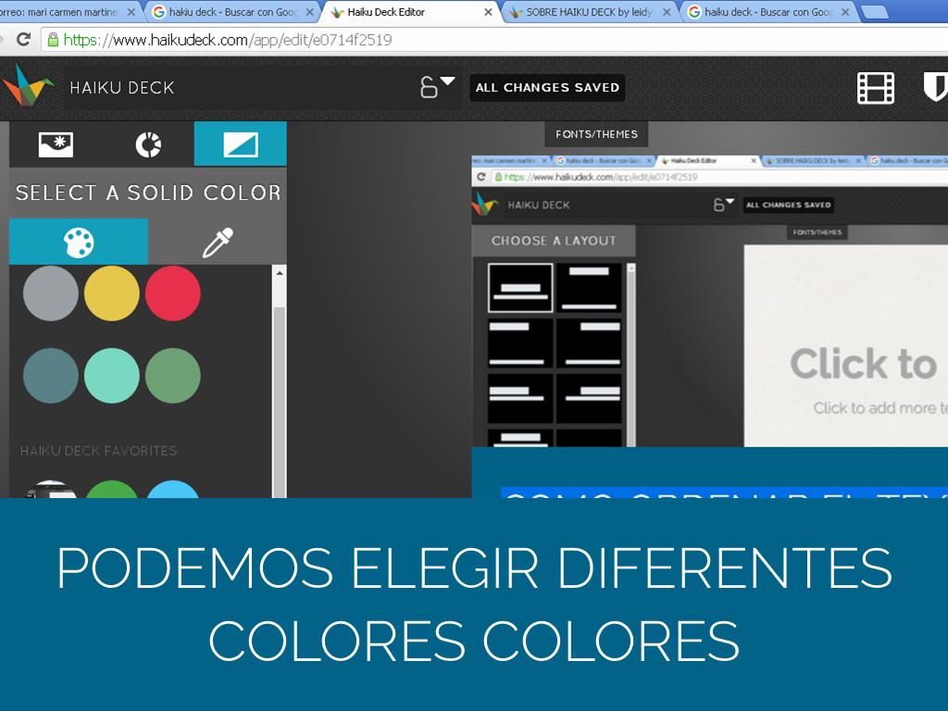Pick the eyedropper tool
The height and width of the screenshot is (711, 948).
(218, 243)
